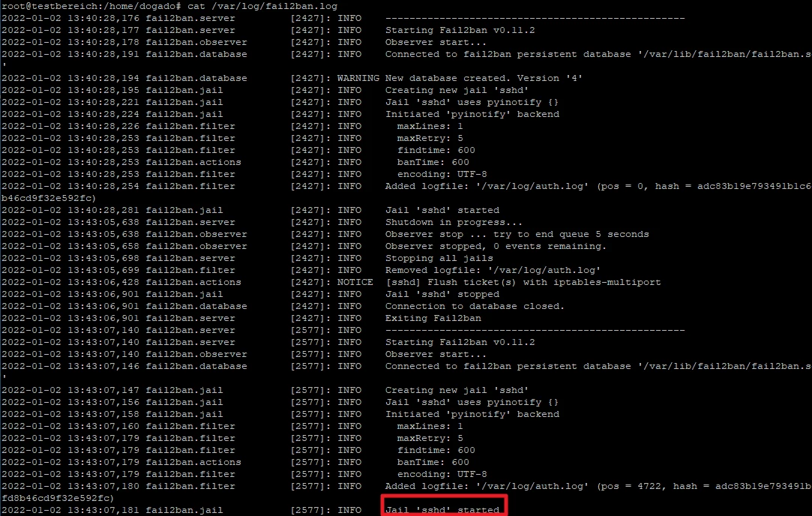Image resolution: width=812 pixels, height=516 pixels.
Task: Select timestamp 13:43:05,699
Action: point(103,271)
